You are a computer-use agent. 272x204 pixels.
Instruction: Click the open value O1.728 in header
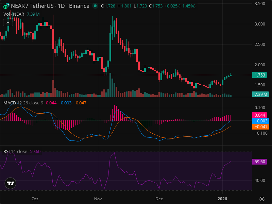pos(108,6)
